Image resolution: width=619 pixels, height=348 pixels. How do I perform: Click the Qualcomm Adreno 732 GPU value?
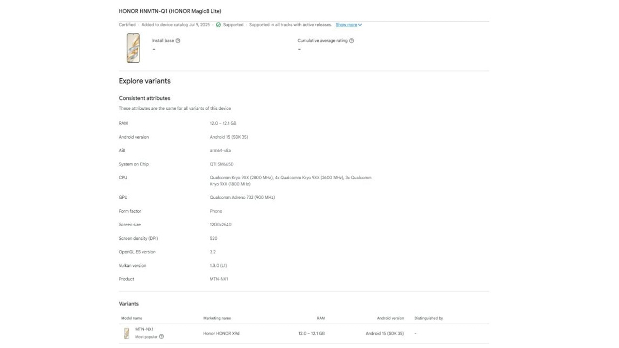(242, 198)
